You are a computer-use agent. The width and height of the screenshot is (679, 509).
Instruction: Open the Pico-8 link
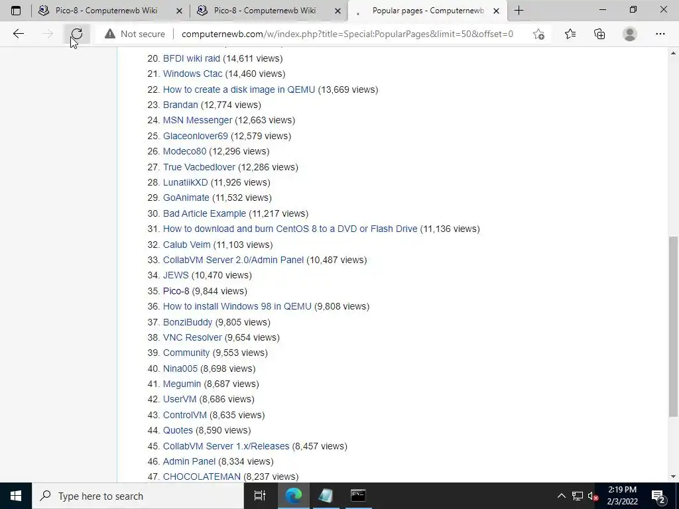[x=176, y=291]
